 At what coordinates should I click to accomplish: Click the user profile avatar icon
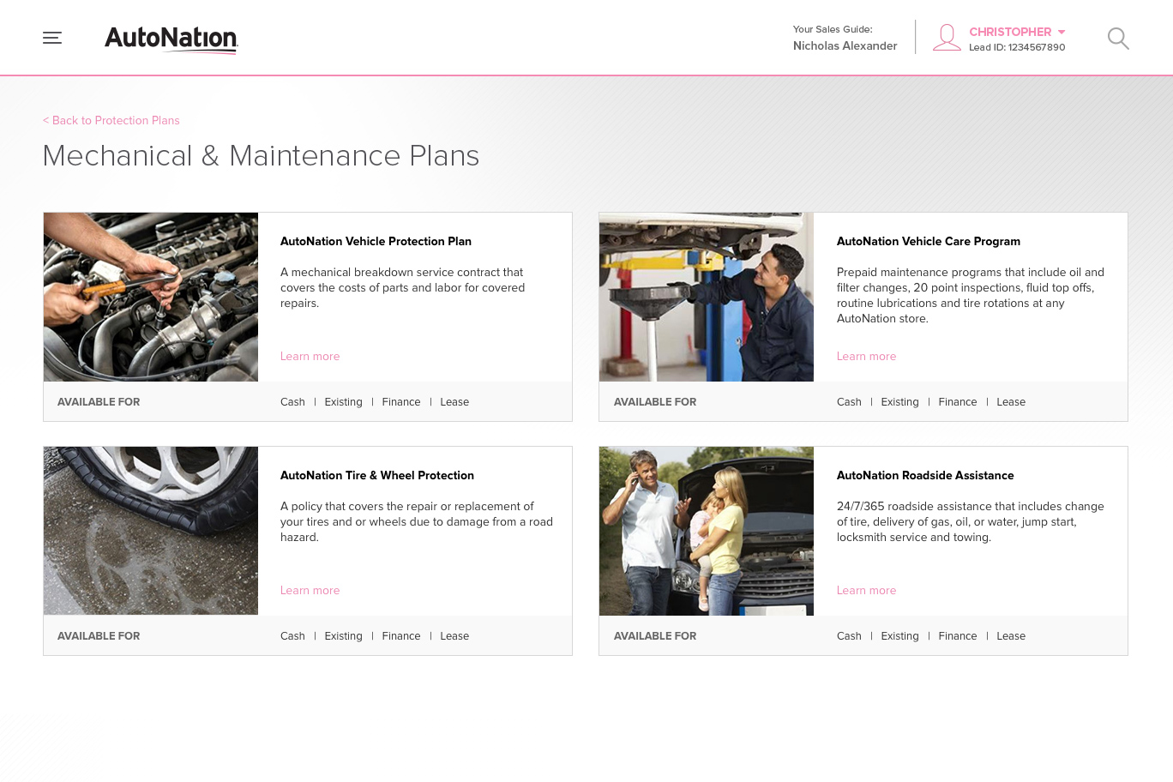(x=947, y=38)
